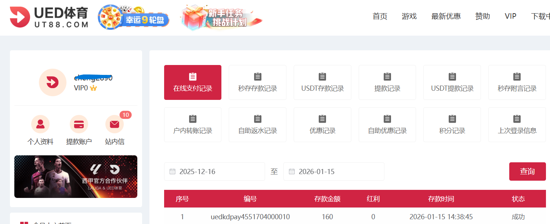Switch to the 积分记录 tab
Image resolution: width=550 pixels, height=224 pixels.
point(452,124)
